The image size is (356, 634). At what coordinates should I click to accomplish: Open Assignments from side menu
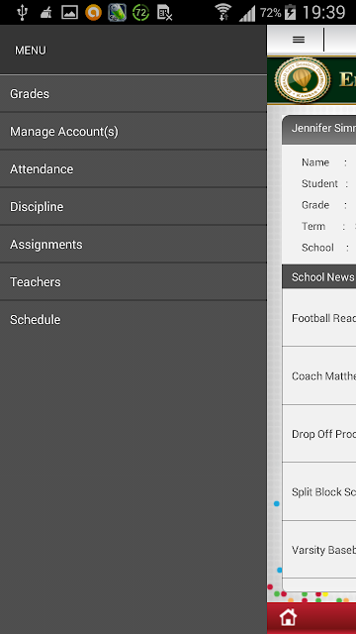point(133,244)
